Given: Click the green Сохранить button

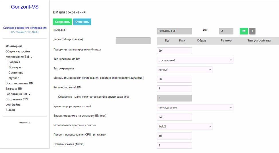Looking at the screenshot, I should pos(62,22).
